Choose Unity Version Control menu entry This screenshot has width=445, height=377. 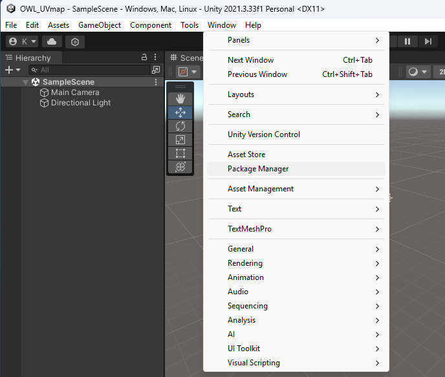[x=296, y=135]
